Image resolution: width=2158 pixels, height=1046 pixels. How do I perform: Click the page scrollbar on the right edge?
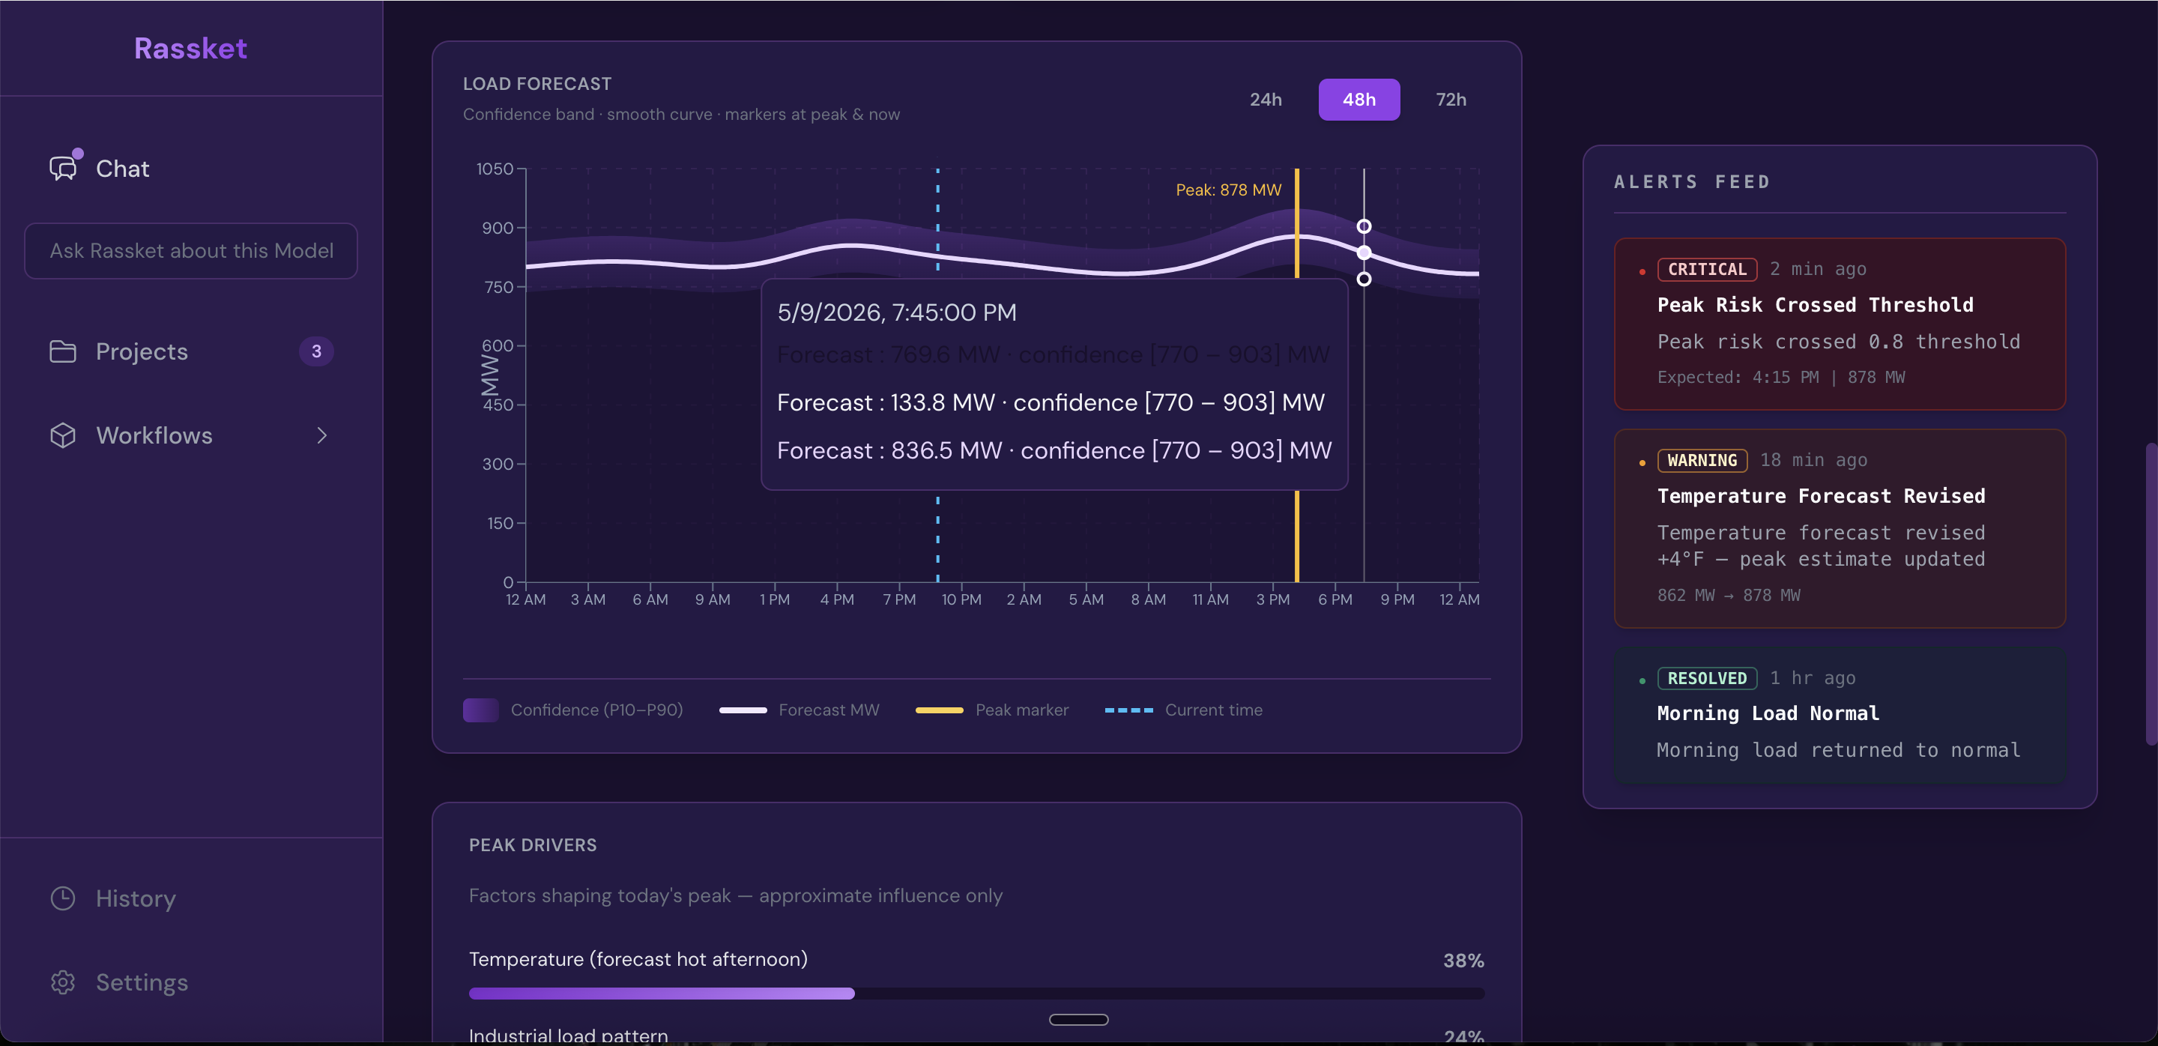(x=2151, y=593)
